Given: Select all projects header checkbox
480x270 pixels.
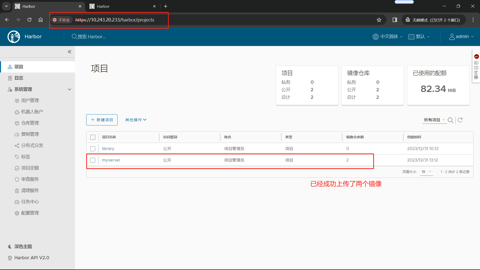Looking at the screenshot, I should coord(93,137).
